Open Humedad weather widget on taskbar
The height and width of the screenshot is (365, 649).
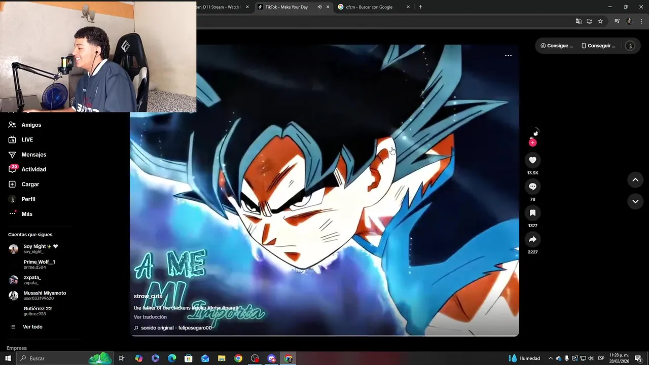524,358
